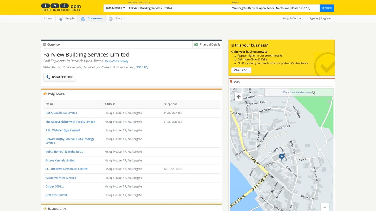Select the Overview tab
This screenshot has width=376, height=211.
click(52, 45)
